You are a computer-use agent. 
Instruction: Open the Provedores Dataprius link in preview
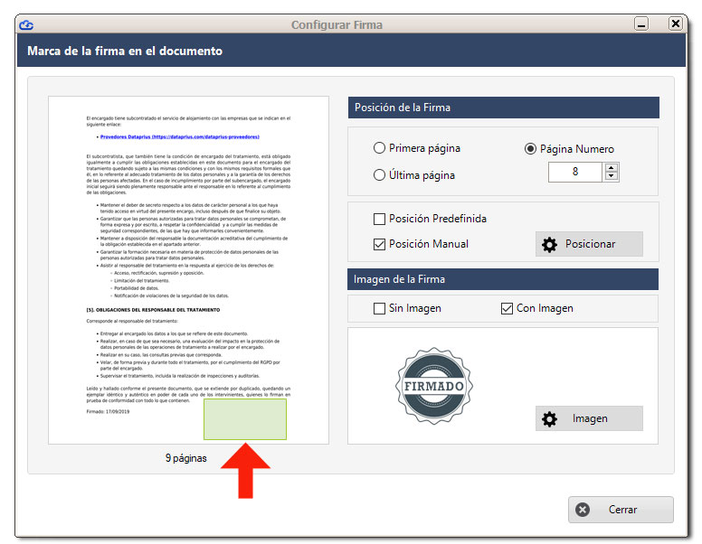(x=179, y=136)
